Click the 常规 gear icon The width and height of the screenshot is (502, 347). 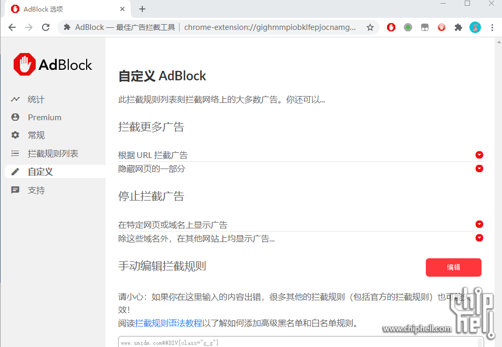pyautogui.click(x=15, y=135)
